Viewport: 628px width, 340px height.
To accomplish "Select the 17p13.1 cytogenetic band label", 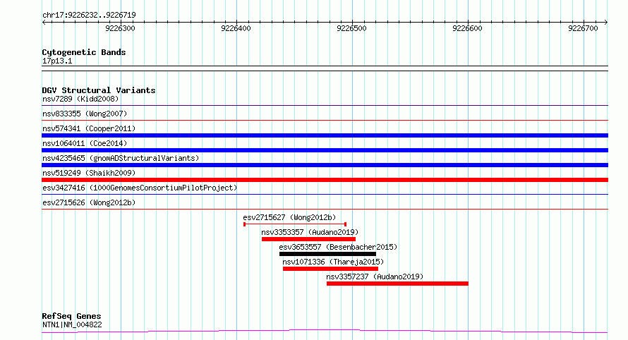I will click(57, 61).
